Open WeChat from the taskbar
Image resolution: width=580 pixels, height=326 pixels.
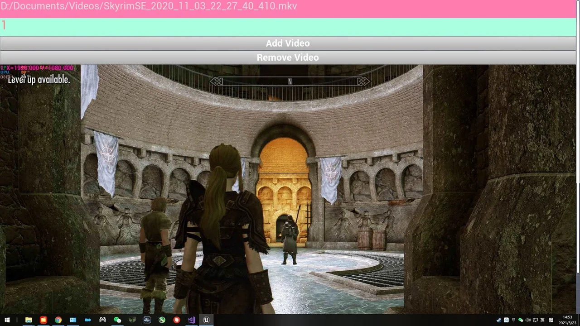point(117,320)
